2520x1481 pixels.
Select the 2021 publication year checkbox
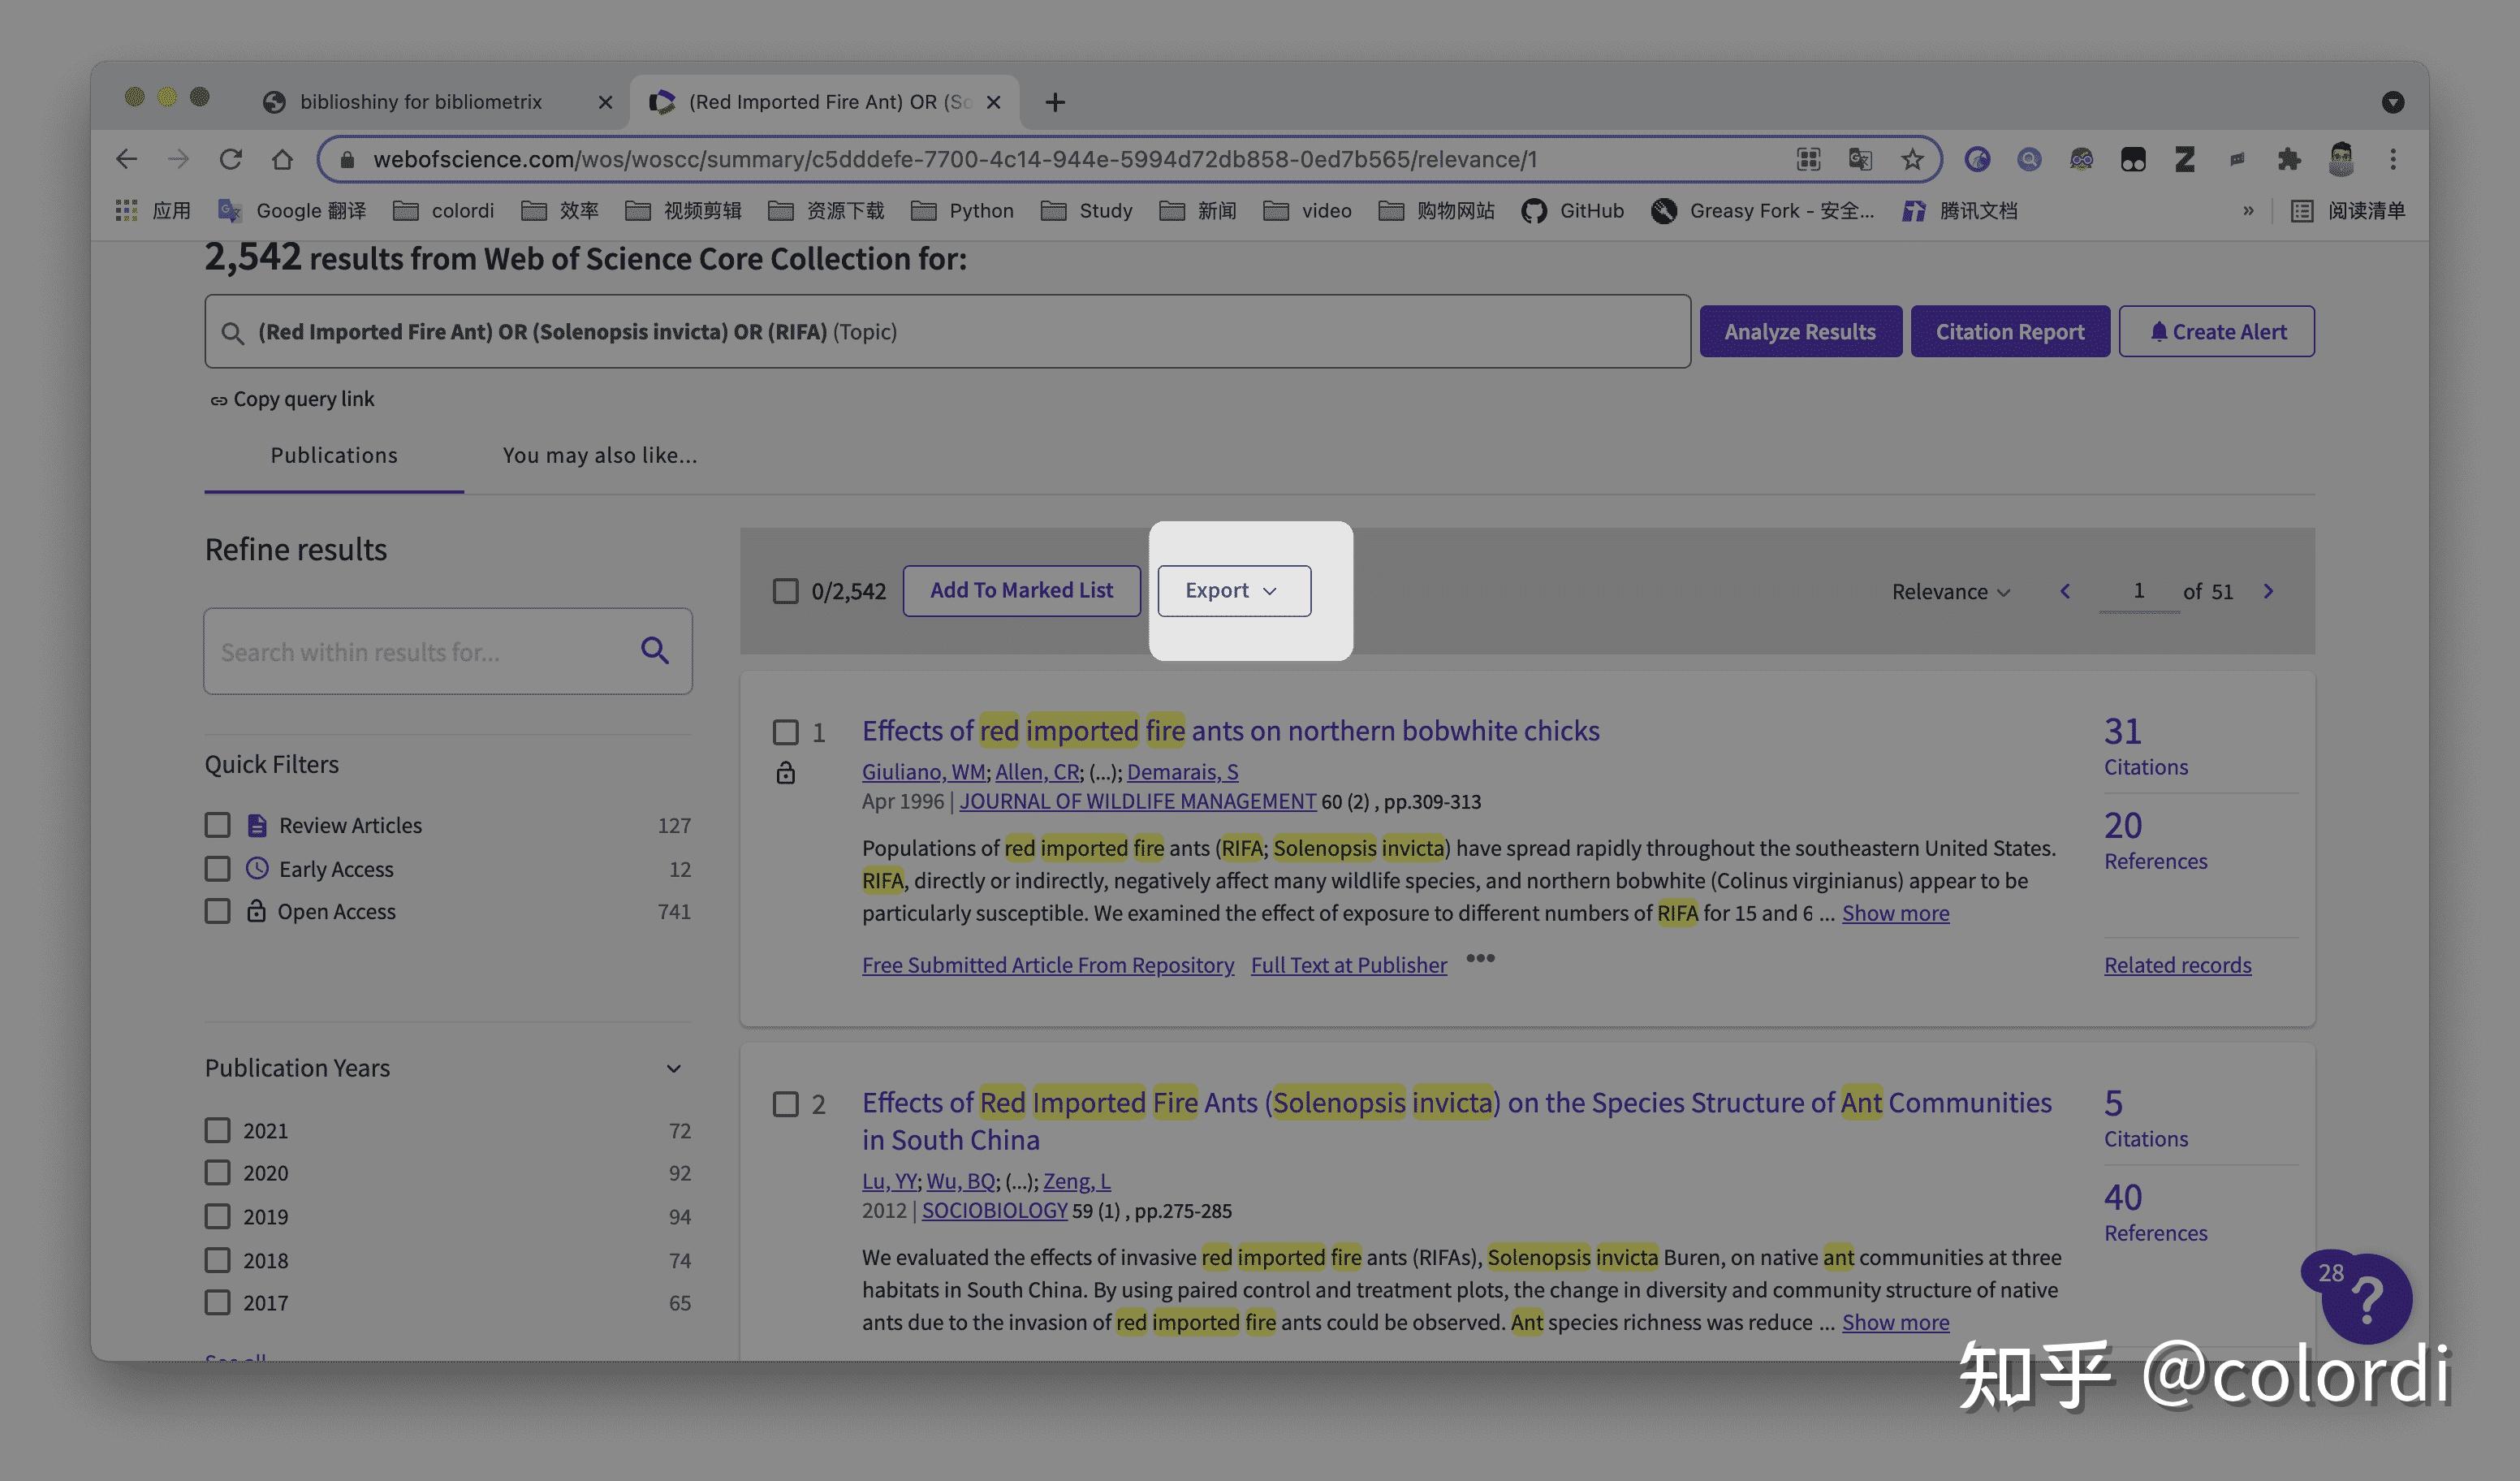point(218,1130)
